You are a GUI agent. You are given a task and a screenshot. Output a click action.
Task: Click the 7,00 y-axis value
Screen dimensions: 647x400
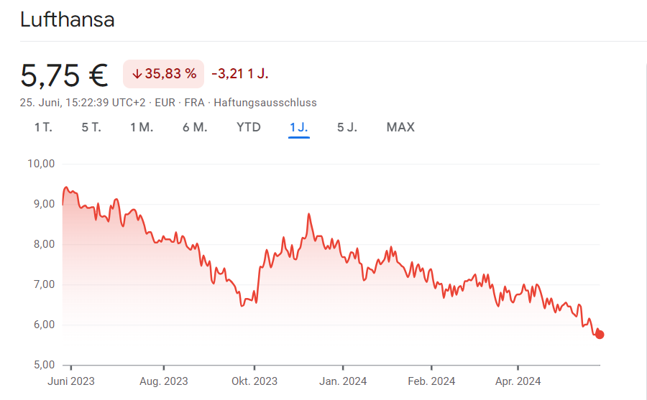44,284
